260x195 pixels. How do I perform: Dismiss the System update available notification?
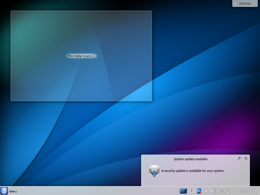click(246, 158)
